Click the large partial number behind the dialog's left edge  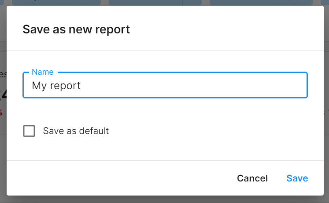pyautogui.click(x=3, y=94)
